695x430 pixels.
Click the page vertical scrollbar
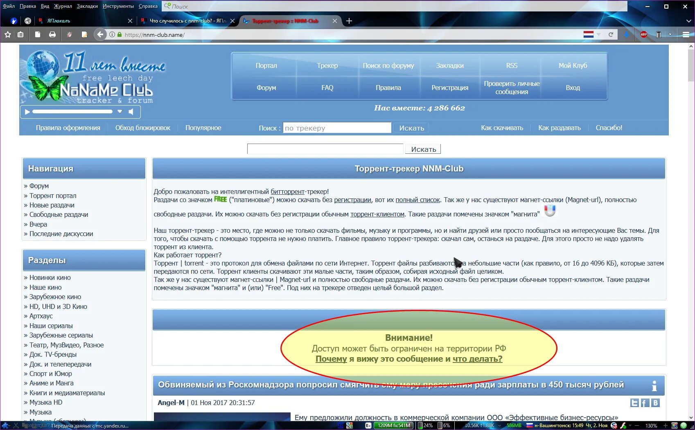pos(691,232)
